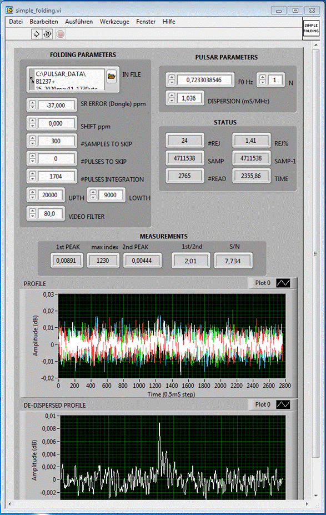Click the N harmonic stepper arrows
Screen dimensions: 326x515
click(x=262, y=80)
